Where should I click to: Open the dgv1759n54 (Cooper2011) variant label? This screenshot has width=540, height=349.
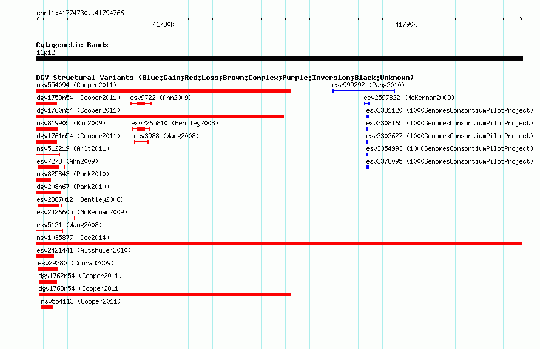click(x=78, y=98)
